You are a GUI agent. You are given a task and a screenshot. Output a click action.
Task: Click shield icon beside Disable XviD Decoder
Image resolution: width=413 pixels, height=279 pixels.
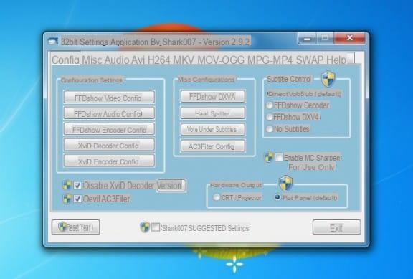click(67, 186)
